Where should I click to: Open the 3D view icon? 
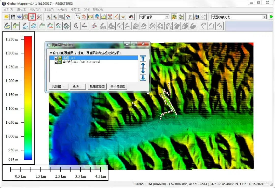coord(181,17)
